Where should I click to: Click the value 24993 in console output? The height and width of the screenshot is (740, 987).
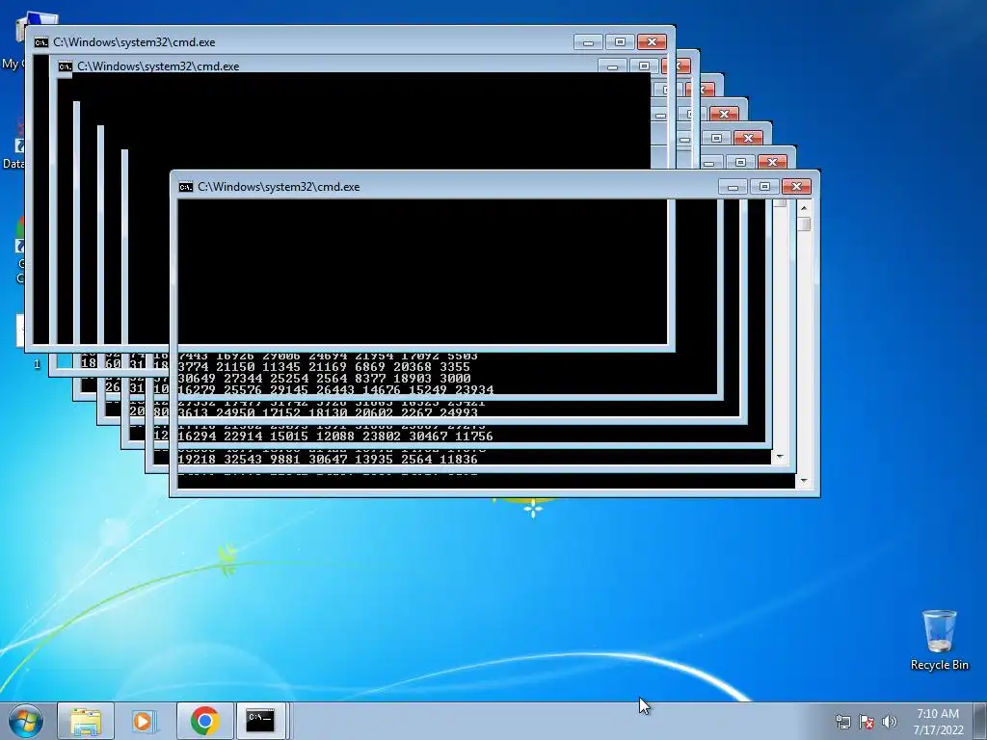coord(458,413)
